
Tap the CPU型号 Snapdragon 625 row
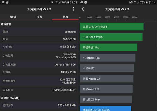click(x=39, y=56)
